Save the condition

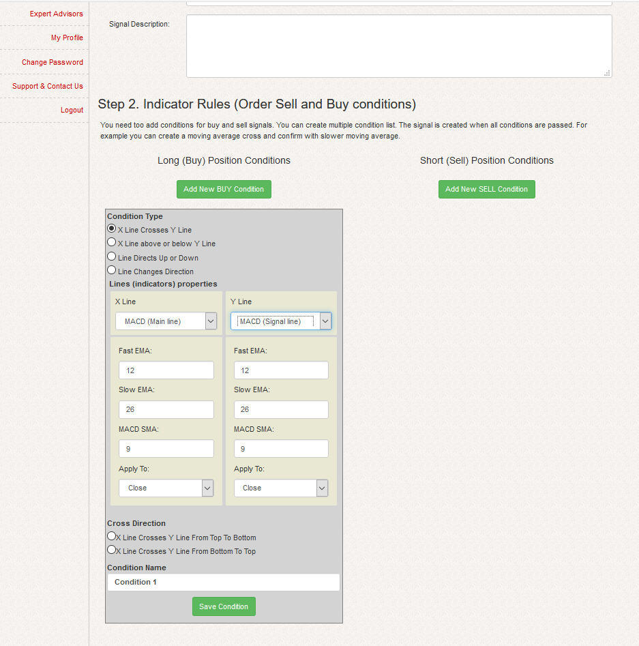pos(224,606)
